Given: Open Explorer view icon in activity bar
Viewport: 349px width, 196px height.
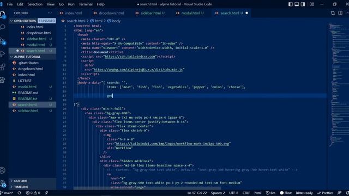Looking at the screenshot, I should click(x=3, y=15).
